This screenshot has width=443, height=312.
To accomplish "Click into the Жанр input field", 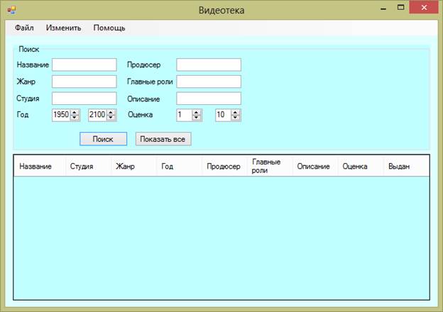I will point(84,82).
